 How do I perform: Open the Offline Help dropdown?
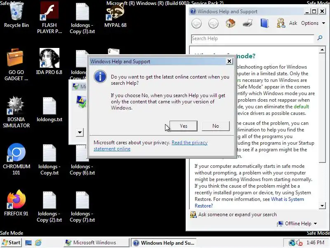pyautogui.click(x=297, y=224)
